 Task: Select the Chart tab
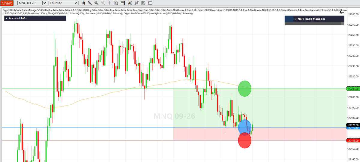coord(7,3)
